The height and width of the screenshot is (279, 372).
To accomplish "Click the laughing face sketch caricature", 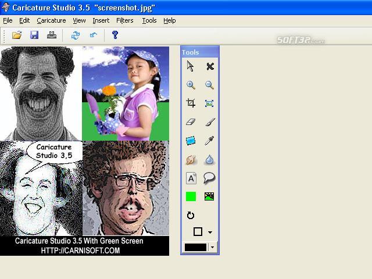I will (41, 188).
